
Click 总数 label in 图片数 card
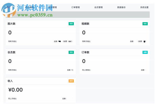(x=56, y=41)
